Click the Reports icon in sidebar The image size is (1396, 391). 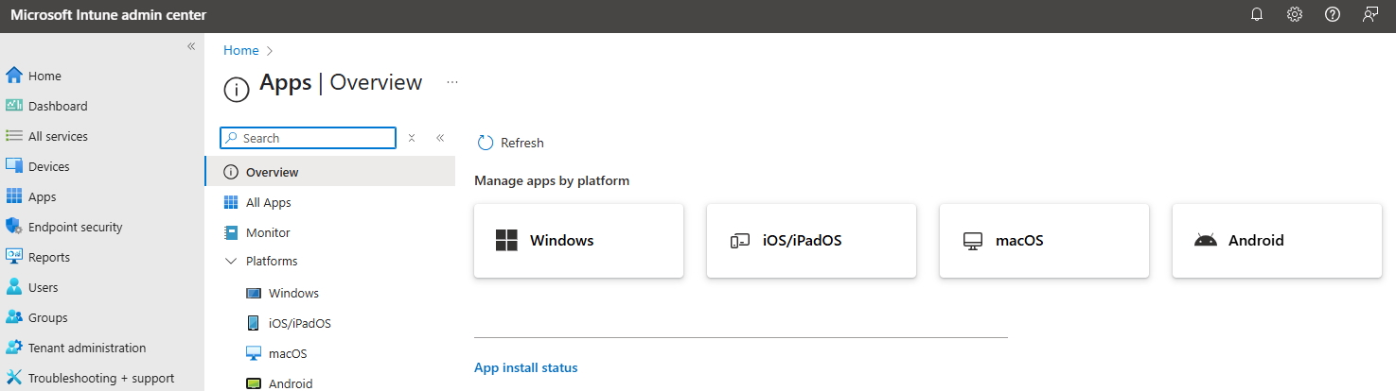[x=14, y=257]
